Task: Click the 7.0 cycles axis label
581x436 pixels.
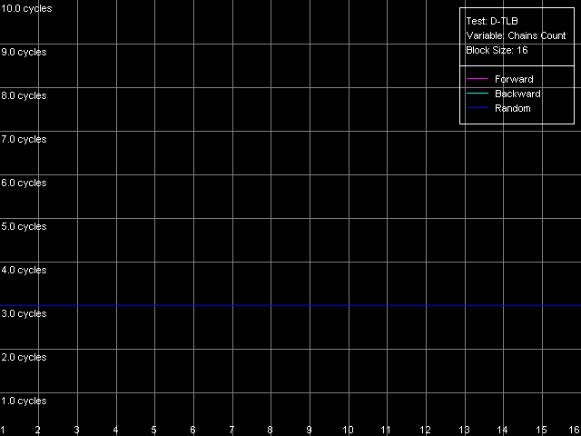Action: 24,139
